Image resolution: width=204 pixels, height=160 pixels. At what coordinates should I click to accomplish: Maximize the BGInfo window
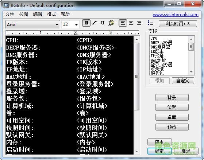coord(179,4)
